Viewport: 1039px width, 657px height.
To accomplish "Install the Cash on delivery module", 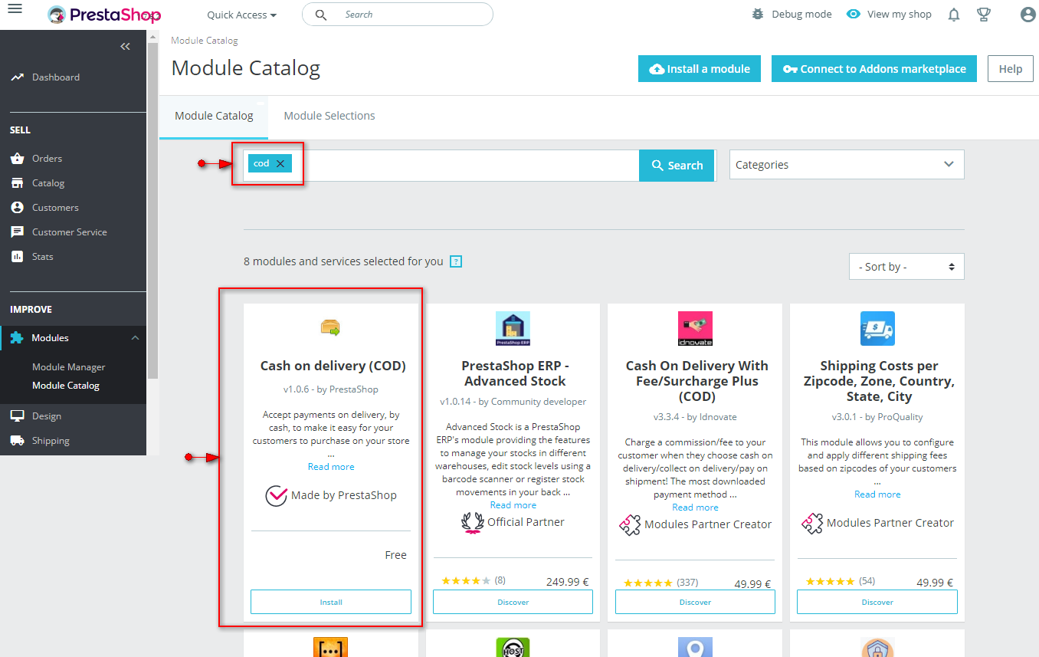I will click(x=331, y=602).
